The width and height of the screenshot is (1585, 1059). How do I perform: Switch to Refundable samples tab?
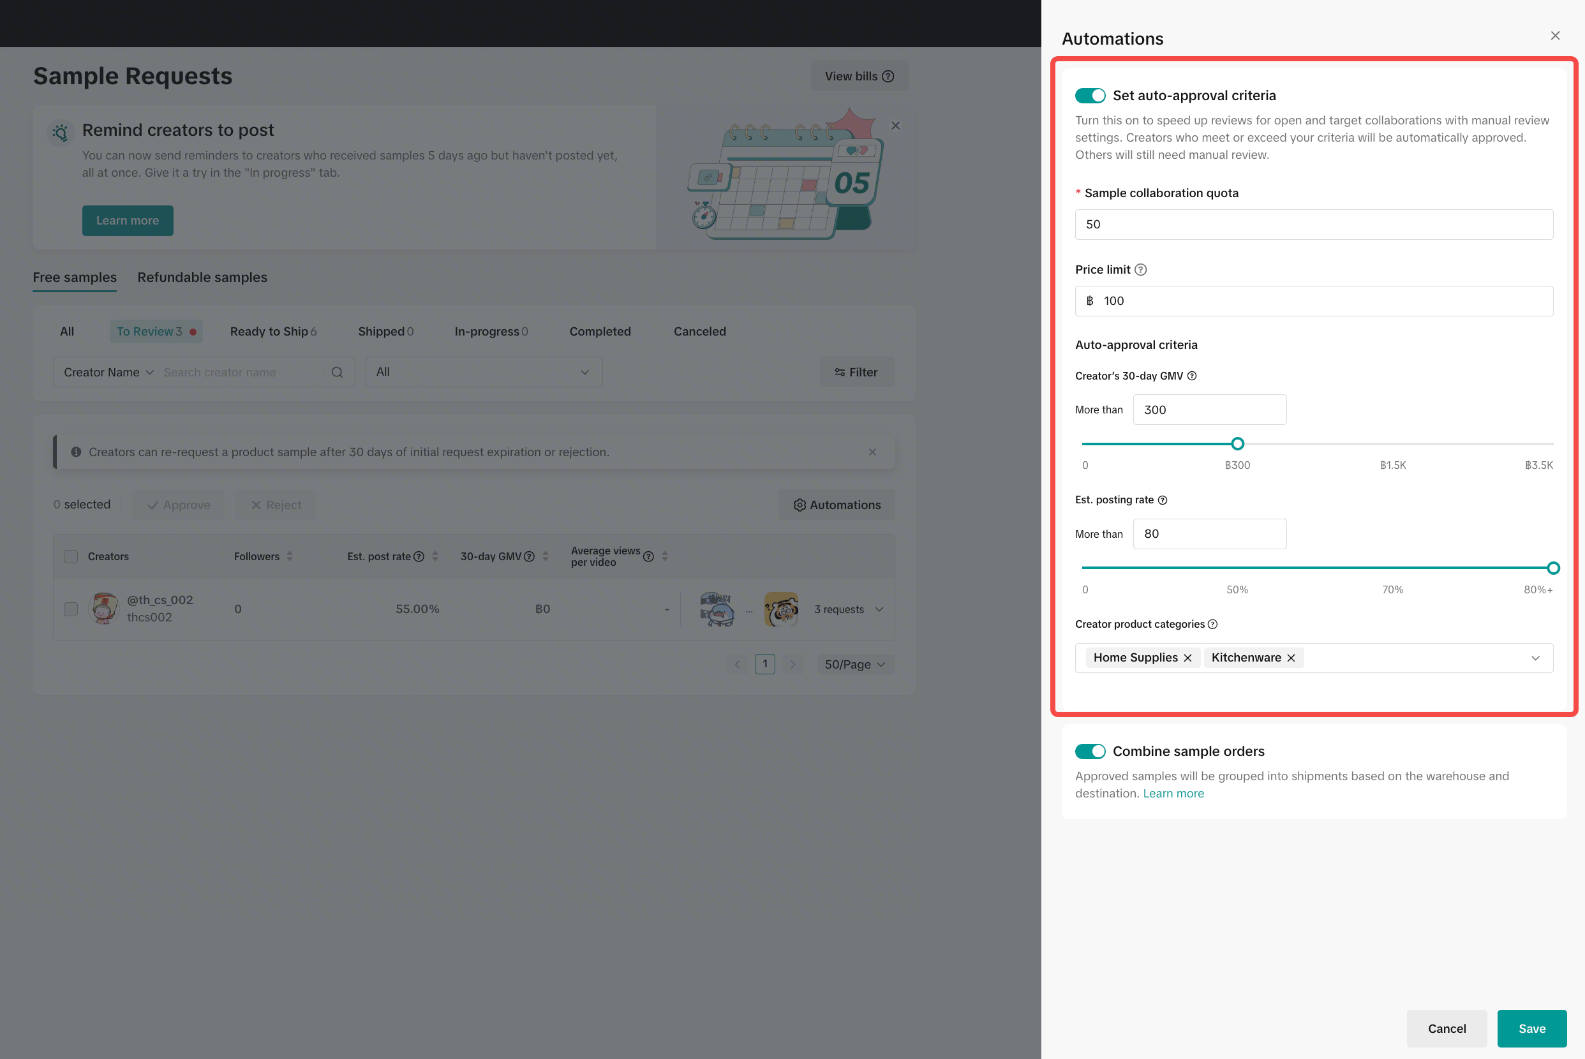(202, 278)
